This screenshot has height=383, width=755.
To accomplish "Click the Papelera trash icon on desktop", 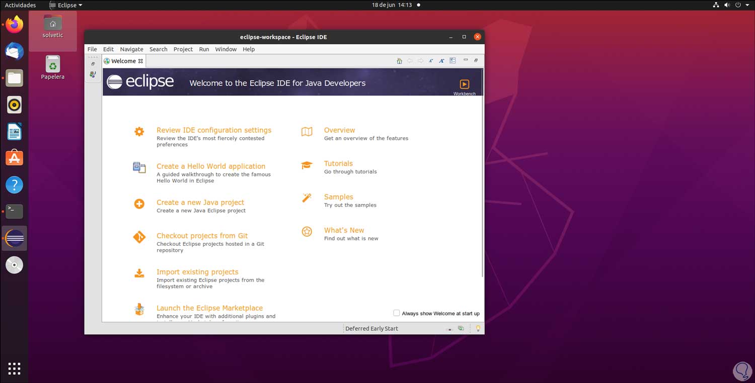I will pyautogui.click(x=53, y=68).
